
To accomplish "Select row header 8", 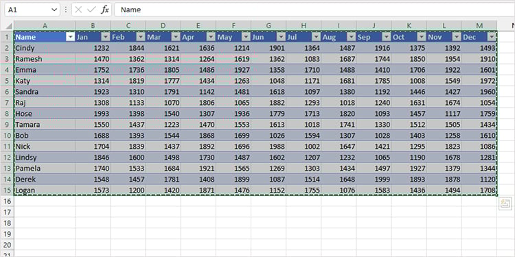I will (x=7, y=114).
